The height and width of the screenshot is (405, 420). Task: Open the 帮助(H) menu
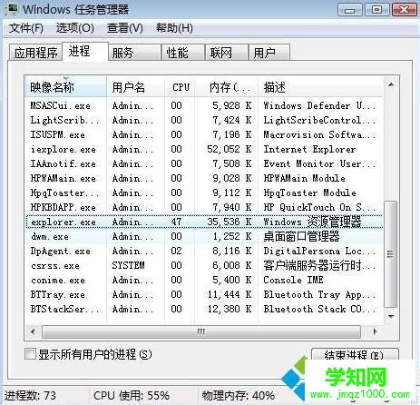tap(174, 28)
